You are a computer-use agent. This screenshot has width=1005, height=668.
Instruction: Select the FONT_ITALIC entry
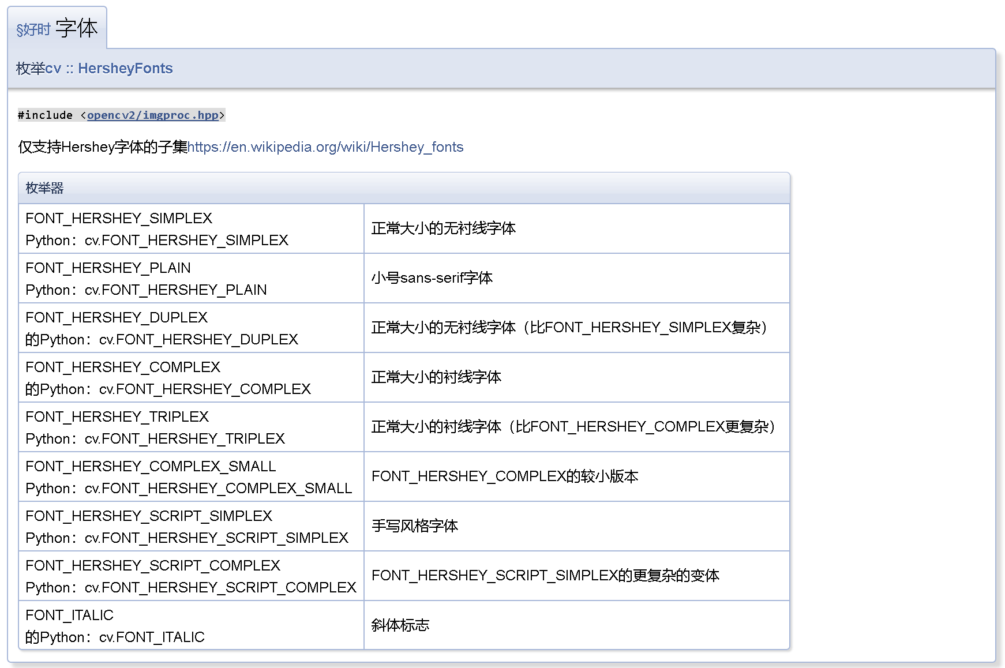(x=69, y=616)
